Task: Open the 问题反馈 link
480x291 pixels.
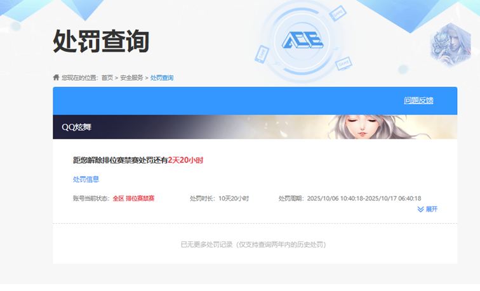Action: 418,101
